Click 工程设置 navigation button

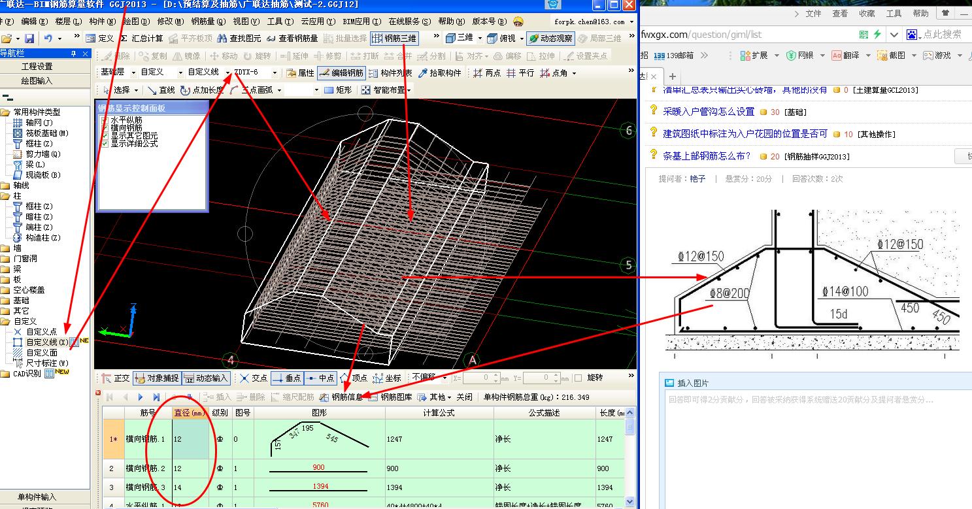[37, 67]
